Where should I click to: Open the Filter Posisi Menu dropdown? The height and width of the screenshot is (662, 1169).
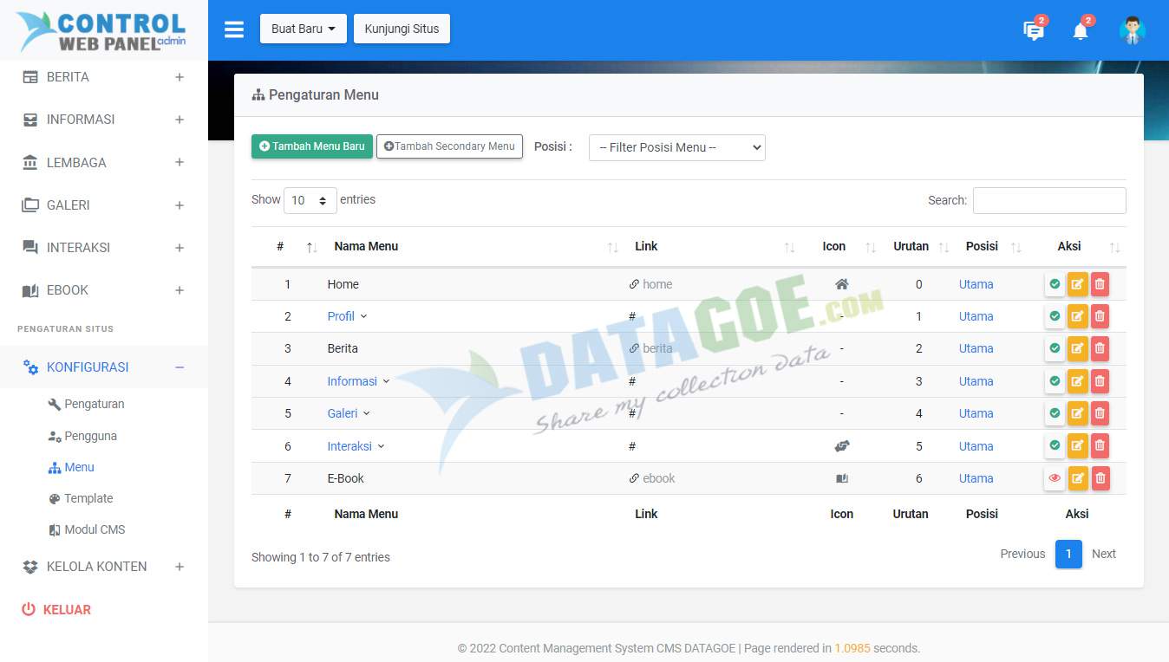676,147
